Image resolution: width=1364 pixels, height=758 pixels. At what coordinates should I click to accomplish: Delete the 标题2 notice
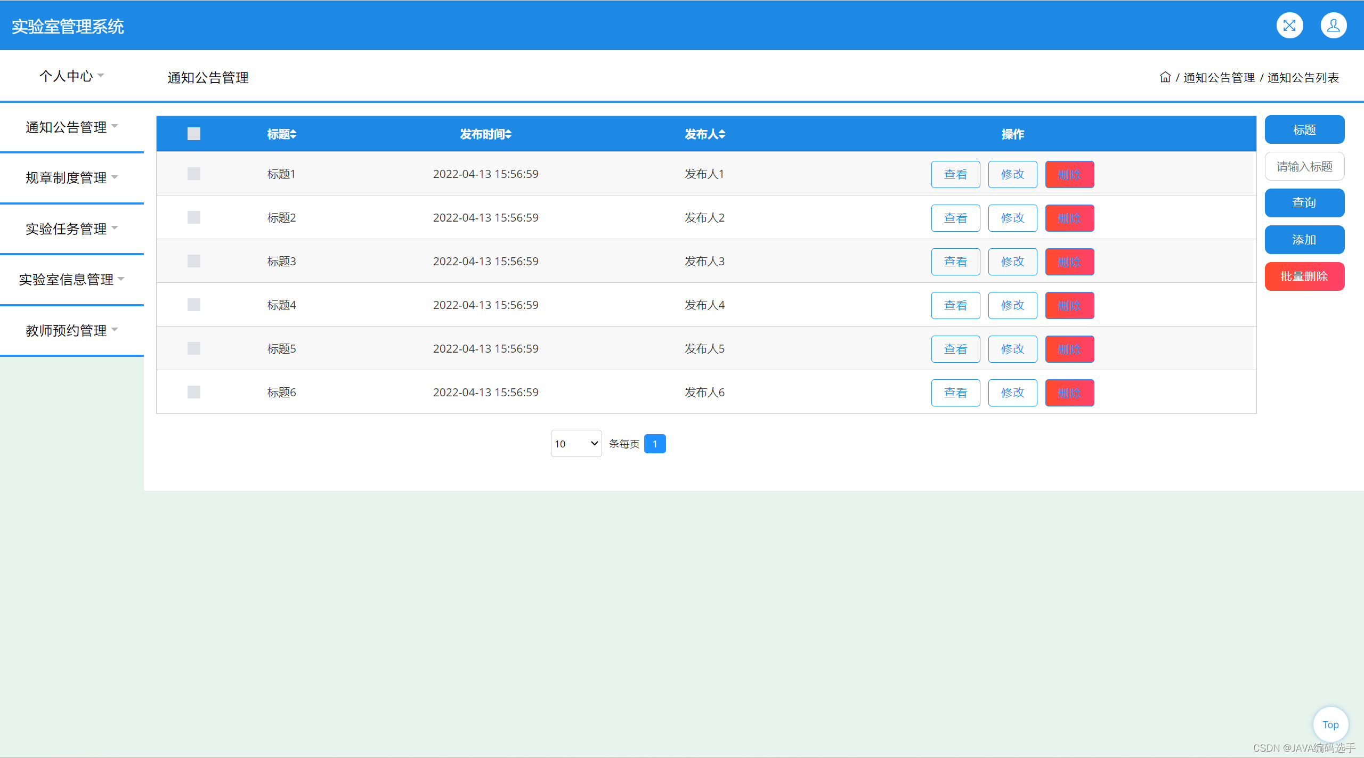pos(1070,218)
